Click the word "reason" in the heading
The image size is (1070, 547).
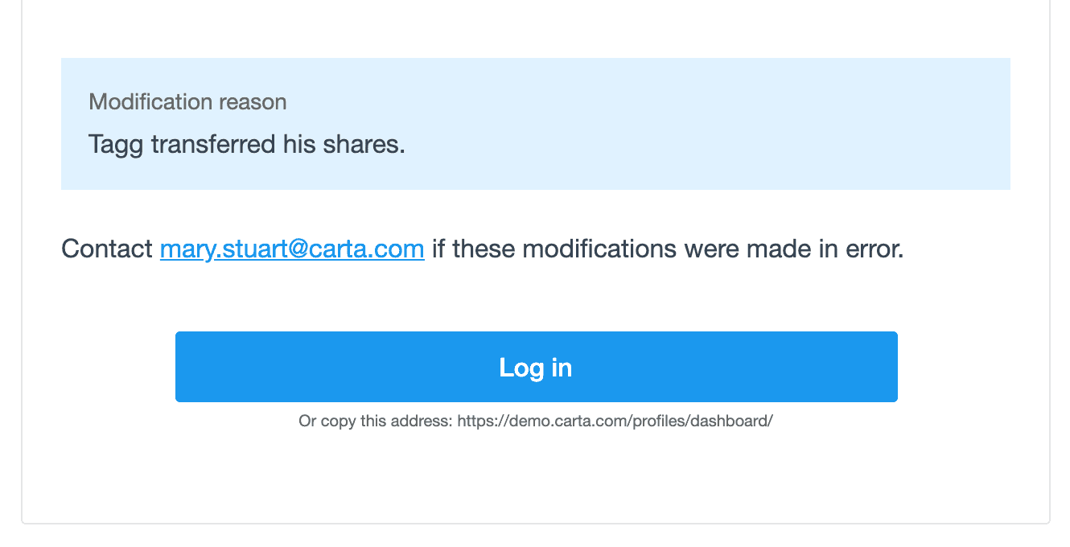point(257,102)
